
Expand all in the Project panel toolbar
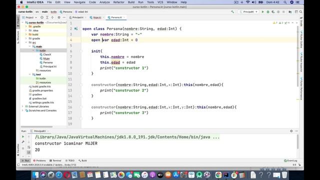(47, 17)
